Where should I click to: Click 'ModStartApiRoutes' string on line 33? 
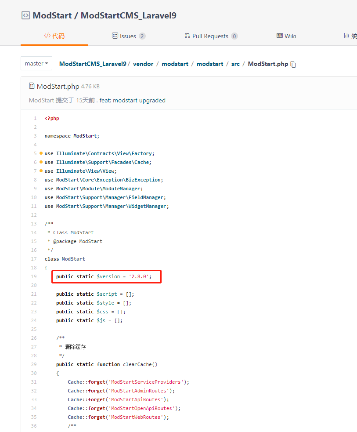coord(136,399)
